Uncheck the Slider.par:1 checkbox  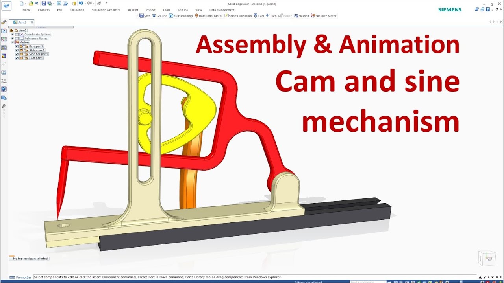(x=17, y=50)
